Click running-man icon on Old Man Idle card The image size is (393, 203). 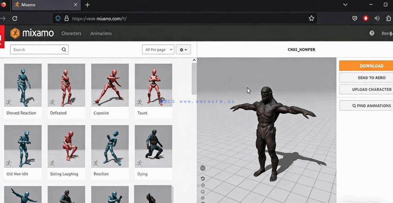click(x=9, y=163)
